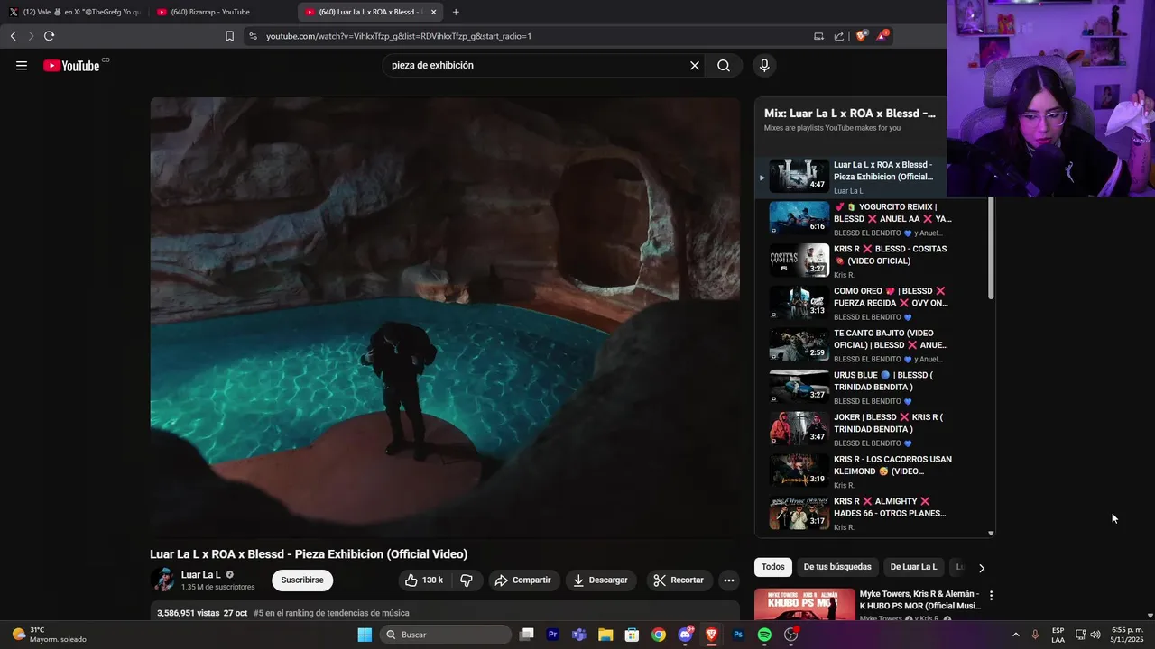Launch Adobe Premiere Pro from the taskbar

point(553,635)
